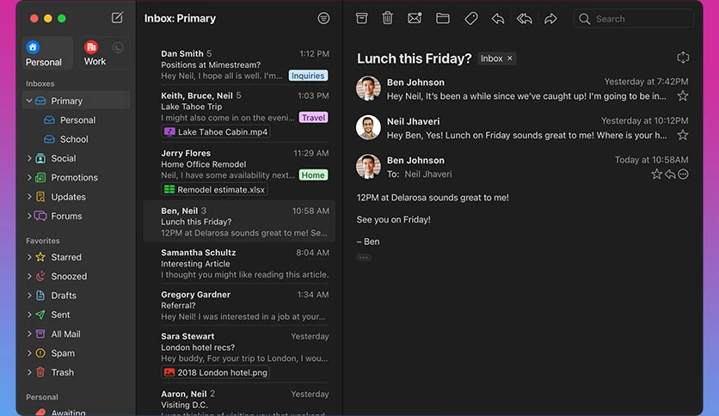
Task: Switch to the Personal account tab
Action: coord(47,53)
